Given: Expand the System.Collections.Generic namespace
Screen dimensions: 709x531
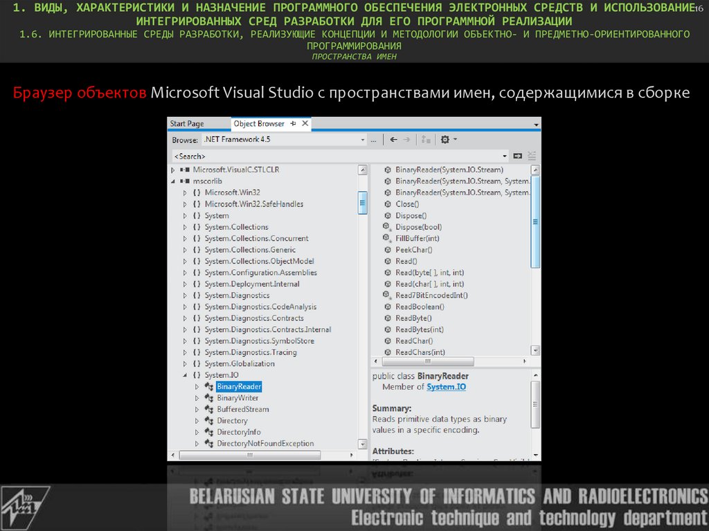Looking at the screenshot, I should coord(185,250).
